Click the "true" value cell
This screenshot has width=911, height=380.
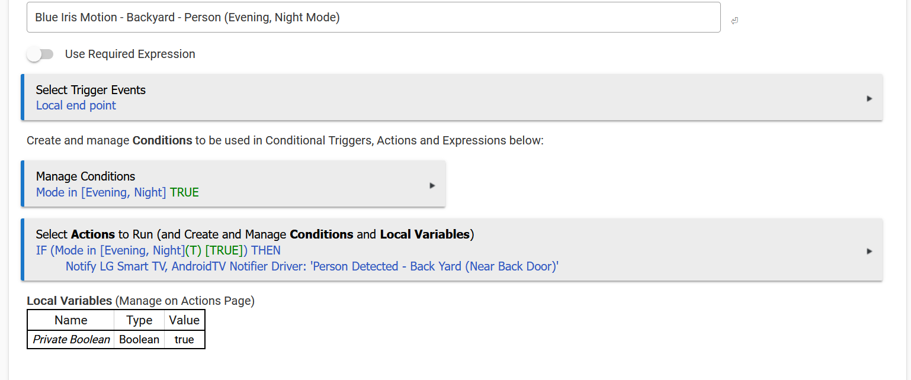(184, 340)
